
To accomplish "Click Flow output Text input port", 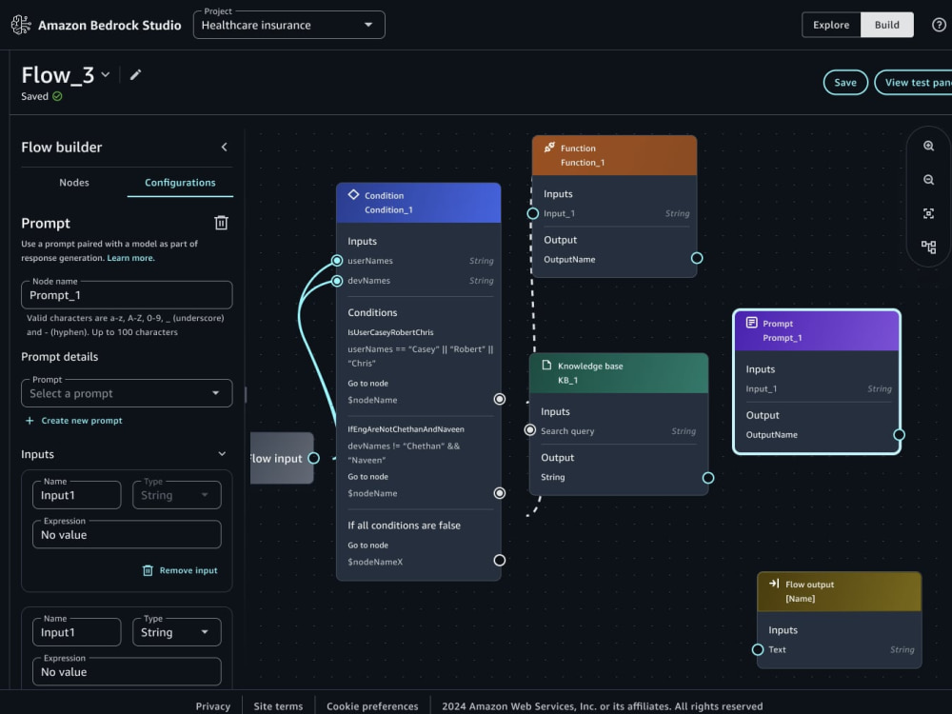I will (758, 649).
